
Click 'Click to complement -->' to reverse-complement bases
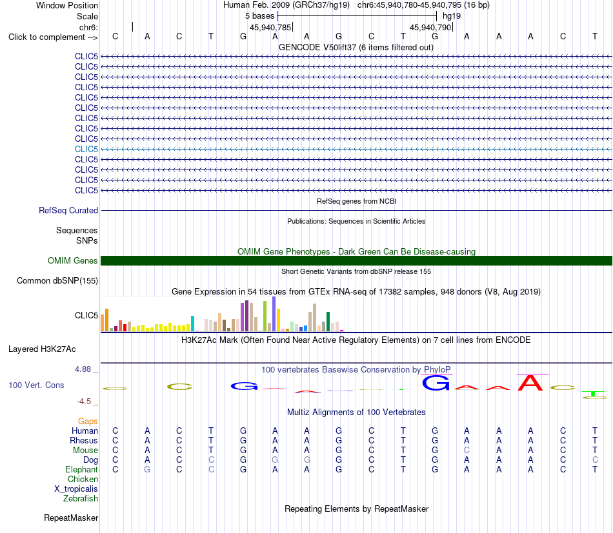coord(53,37)
